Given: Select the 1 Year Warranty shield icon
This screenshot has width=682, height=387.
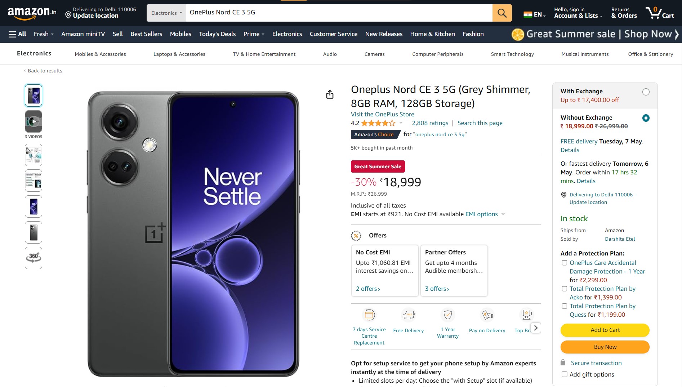Looking at the screenshot, I should (448, 314).
